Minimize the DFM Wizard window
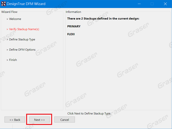172x129 pixels. click(x=139, y=4)
